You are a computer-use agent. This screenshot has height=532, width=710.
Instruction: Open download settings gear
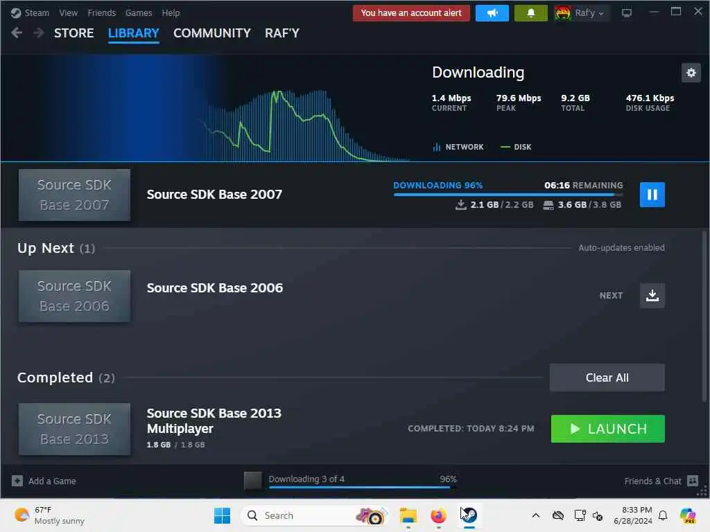tap(691, 72)
